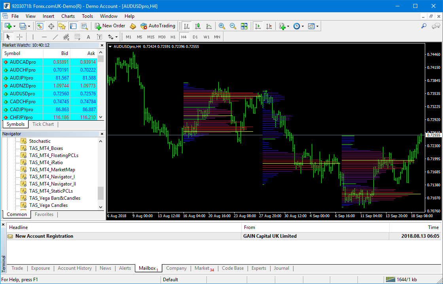The image size is (443, 284).
Task: Open the Indicators list dropdown arrow
Action: pyautogui.click(x=288, y=26)
